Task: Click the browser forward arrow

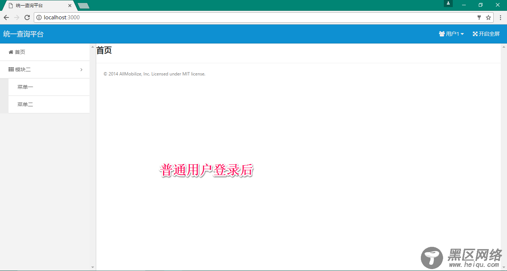Action: [17, 17]
